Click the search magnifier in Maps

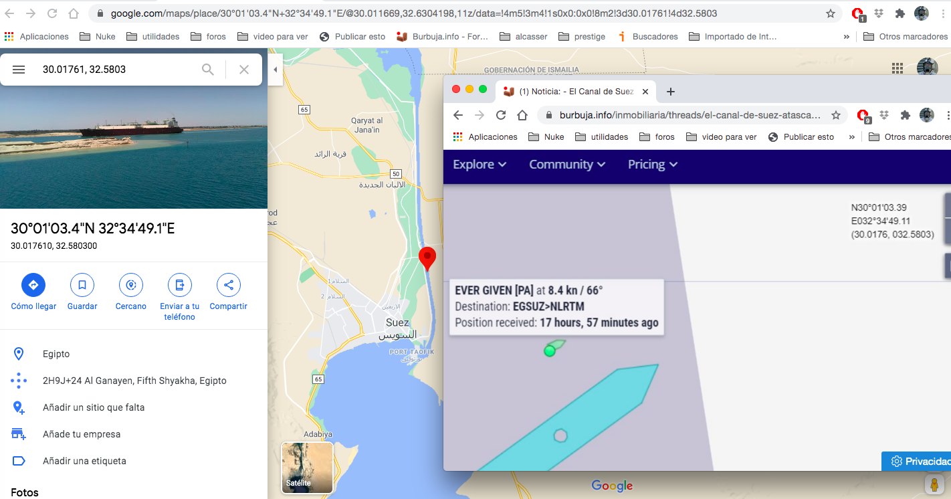pos(208,70)
